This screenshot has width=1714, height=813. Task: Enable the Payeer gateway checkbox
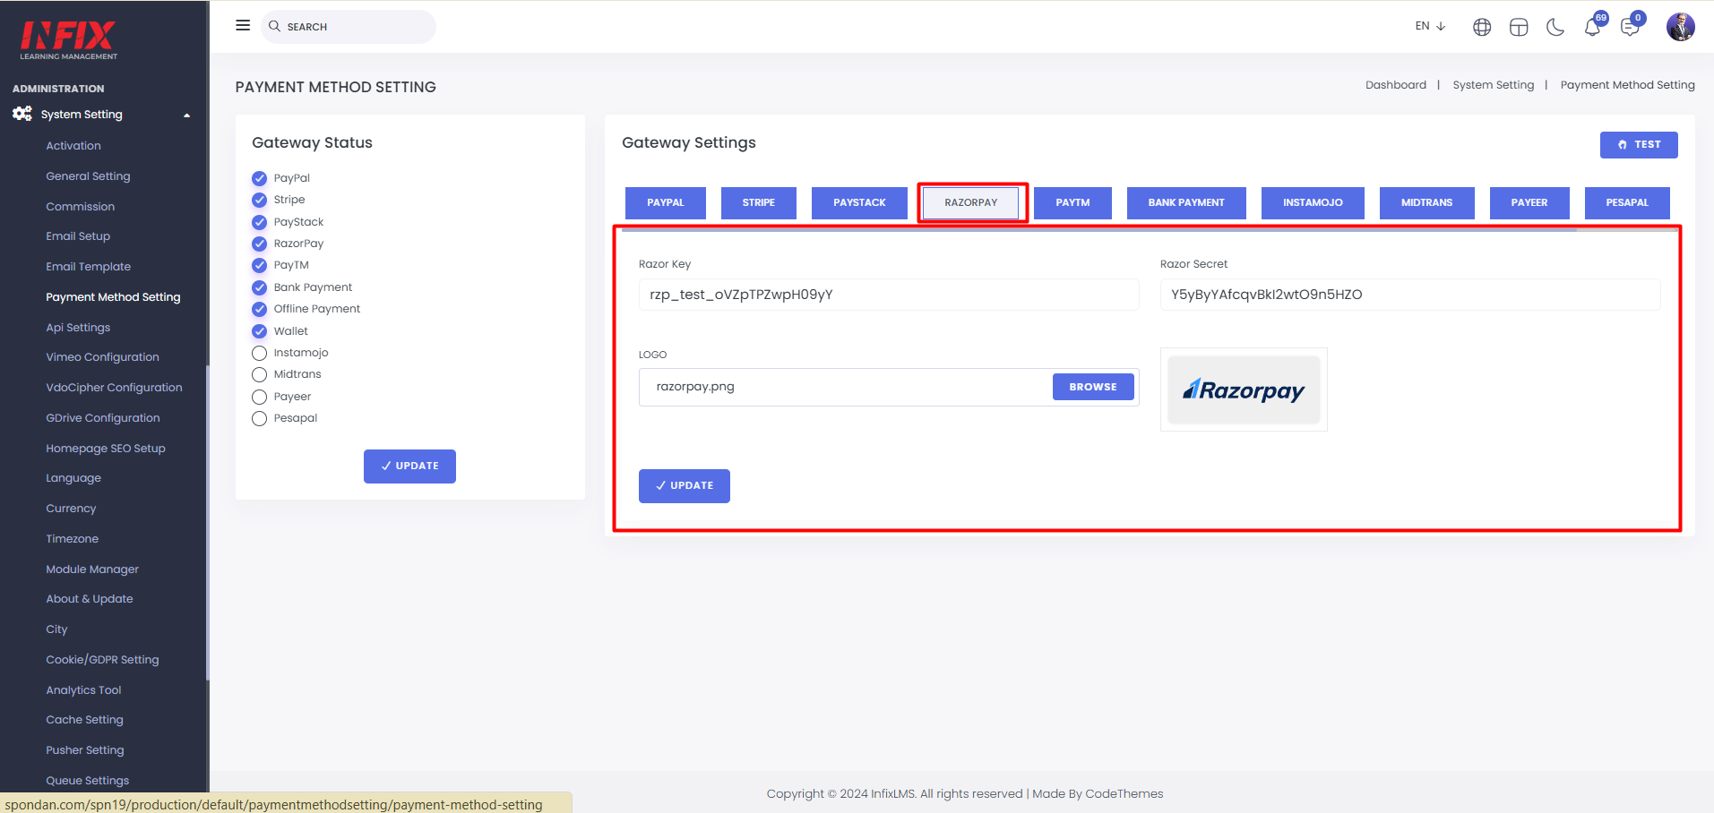pyautogui.click(x=260, y=397)
